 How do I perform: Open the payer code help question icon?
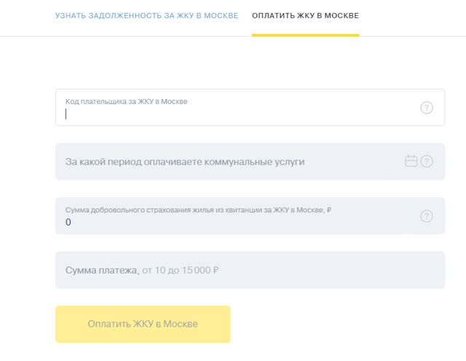coord(427,108)
